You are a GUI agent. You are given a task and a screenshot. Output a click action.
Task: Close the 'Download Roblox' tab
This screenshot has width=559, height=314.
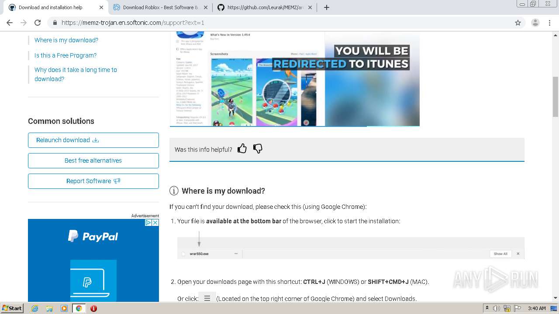(206, 7)
